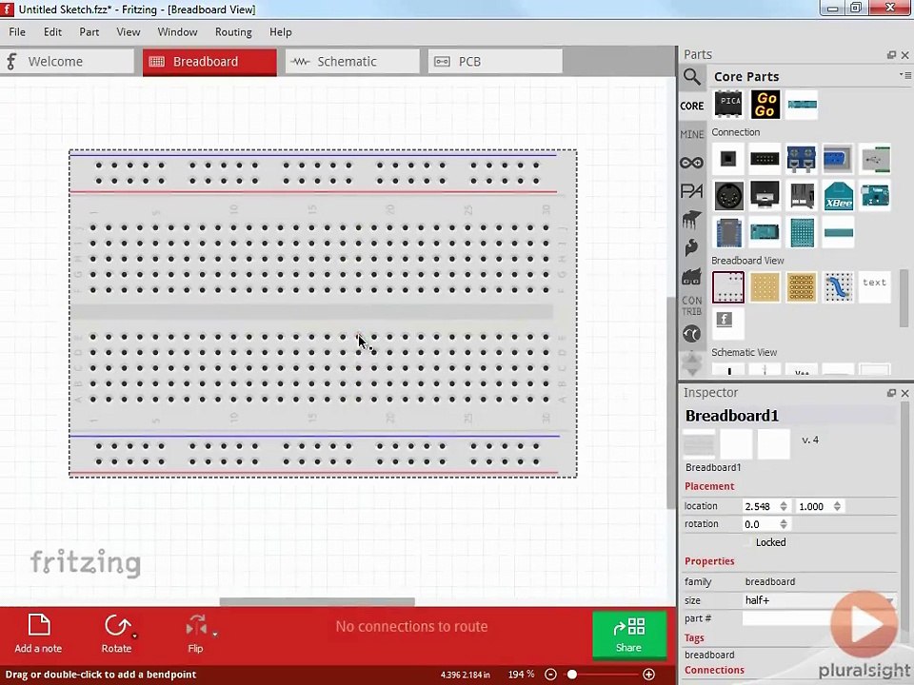Click the 194 % zoom value

(x=521, y=675)
